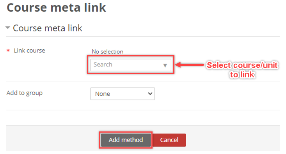Click the No selection text
The image size is (286, 154).
tap(107, 52)
